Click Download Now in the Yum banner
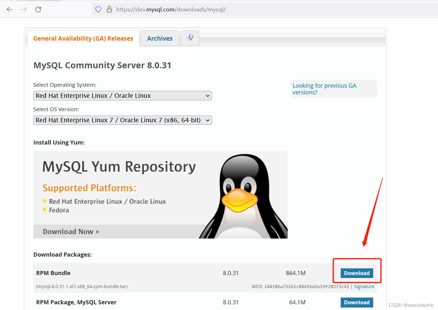 tap(71, 232)
